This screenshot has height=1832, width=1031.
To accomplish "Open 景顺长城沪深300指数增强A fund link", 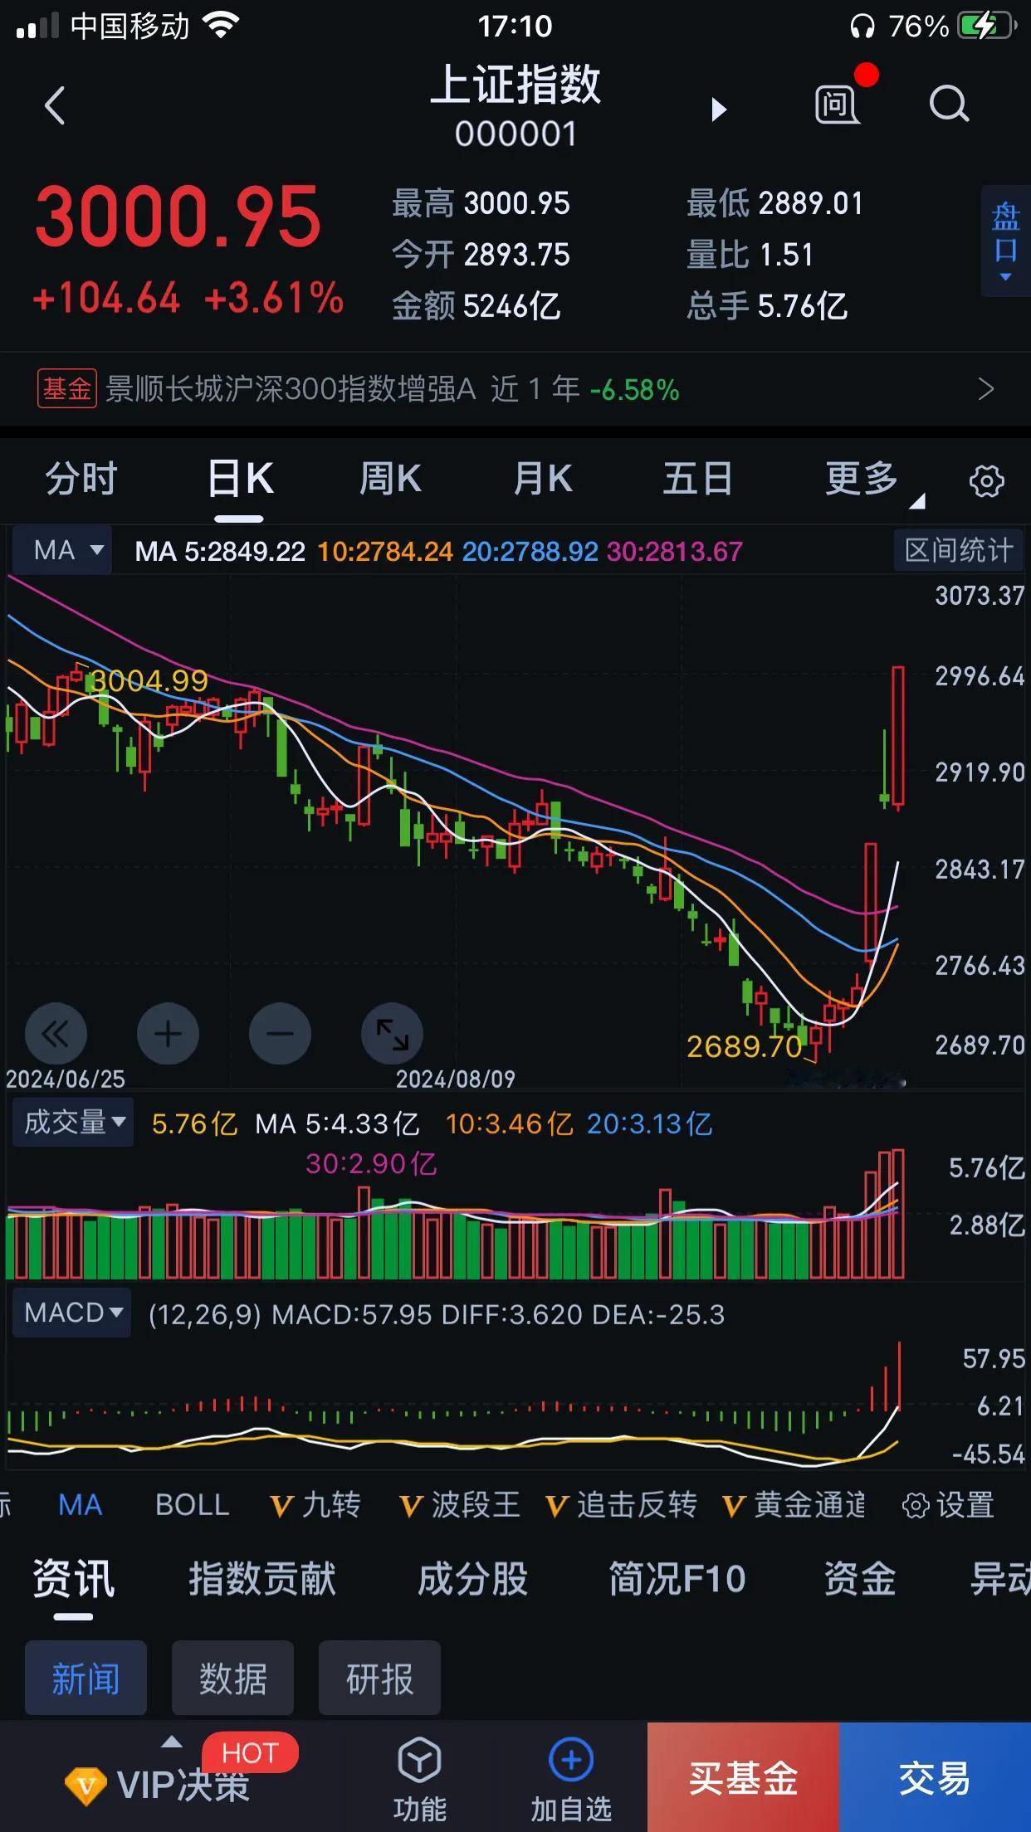I will 291,388.
